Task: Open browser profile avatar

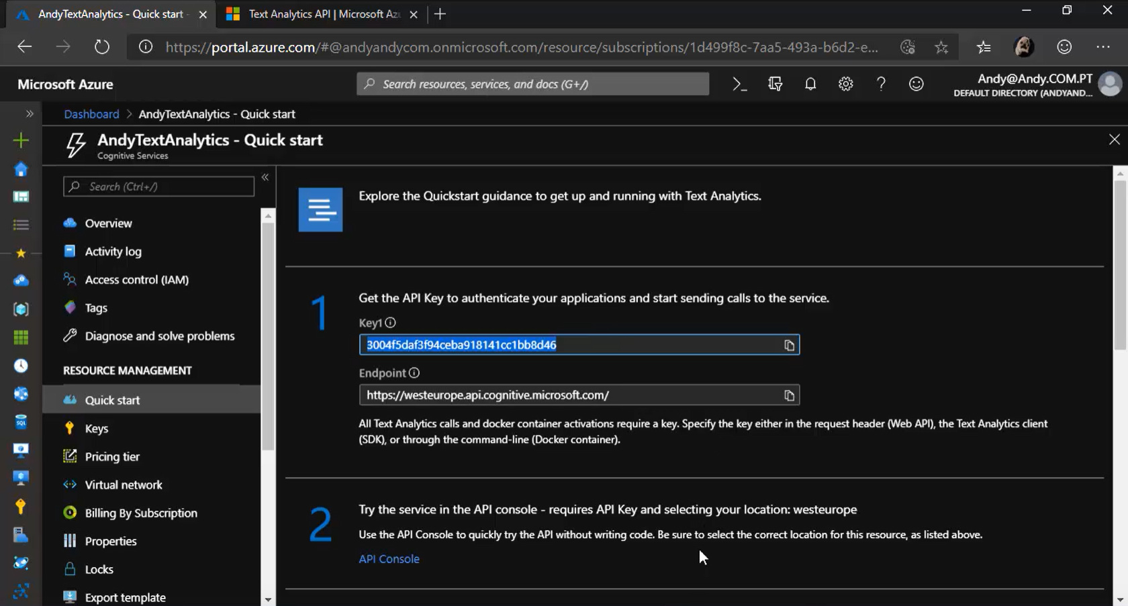Action: (1024, 47)
